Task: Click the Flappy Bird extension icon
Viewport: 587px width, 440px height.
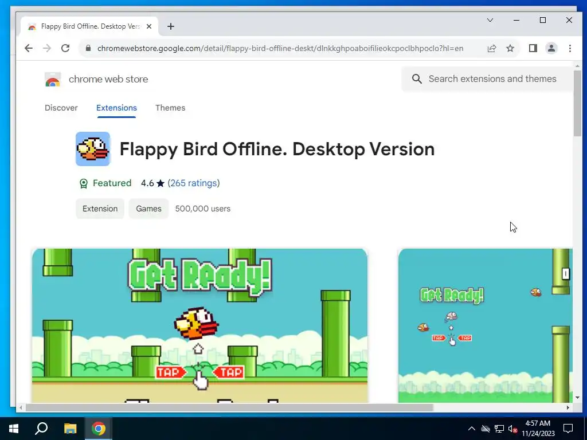Action: tap(93, 149)
